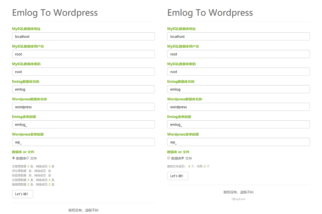The image size is (322, 214).
Task: Click the left Emlog To Wordpress heading
Action: [x=55, y=13]
